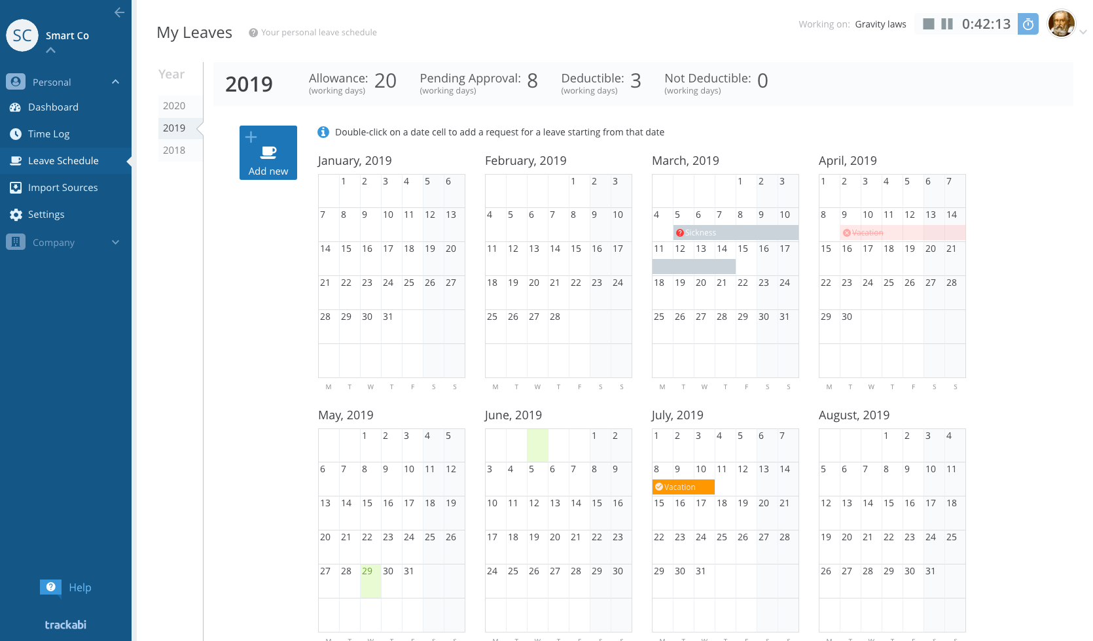
Task: Open the cancelled Vacation in April
Action: tap(903, 232)
